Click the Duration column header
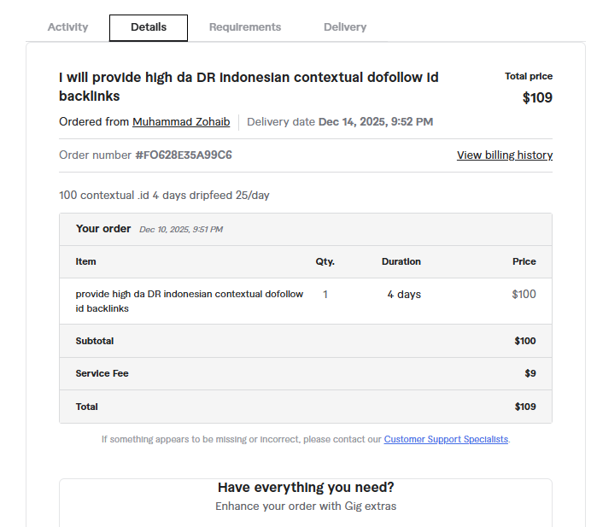This screenshot has height=527, width=591. click(401, 261)
